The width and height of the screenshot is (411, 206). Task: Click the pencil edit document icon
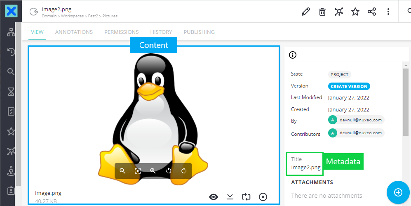(x=305, y=12)
